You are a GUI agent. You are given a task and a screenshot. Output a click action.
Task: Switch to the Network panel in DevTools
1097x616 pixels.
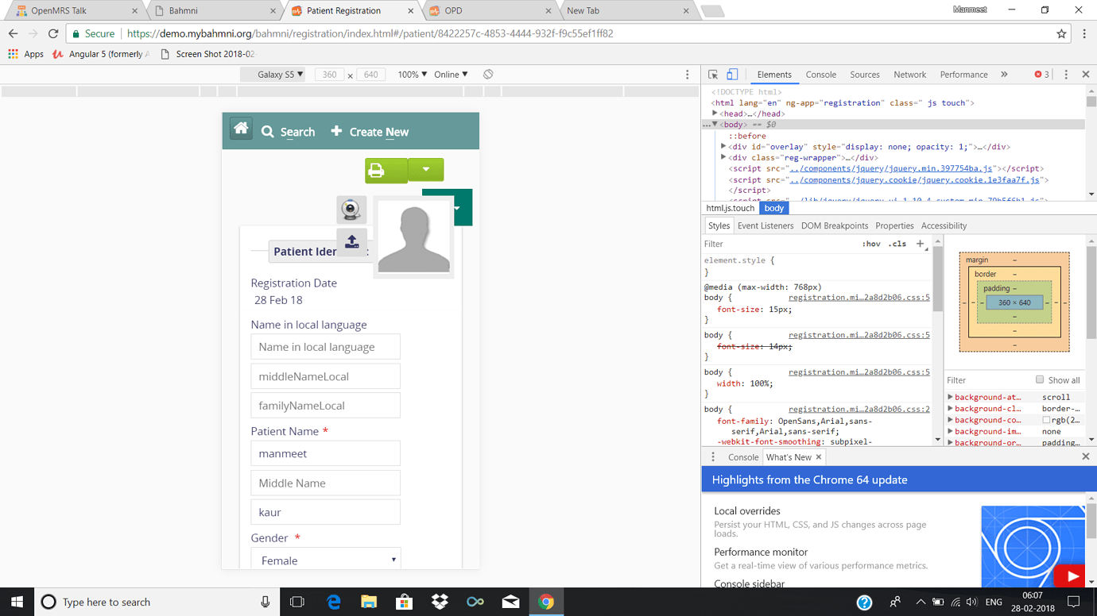coord(909,74)
